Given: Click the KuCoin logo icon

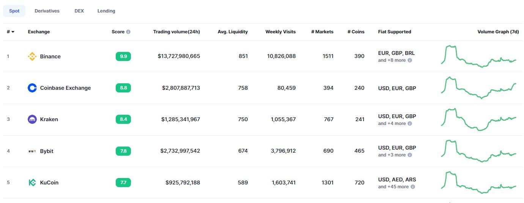Looking at the screenshot, I should point(32,183).
